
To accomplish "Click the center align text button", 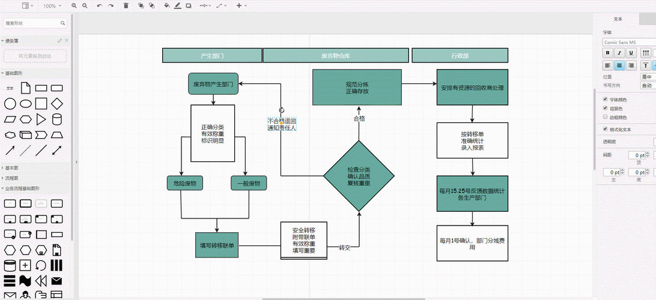I will 619,65.
